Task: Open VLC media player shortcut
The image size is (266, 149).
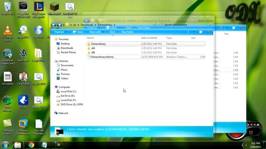Action: click(7, 33)
